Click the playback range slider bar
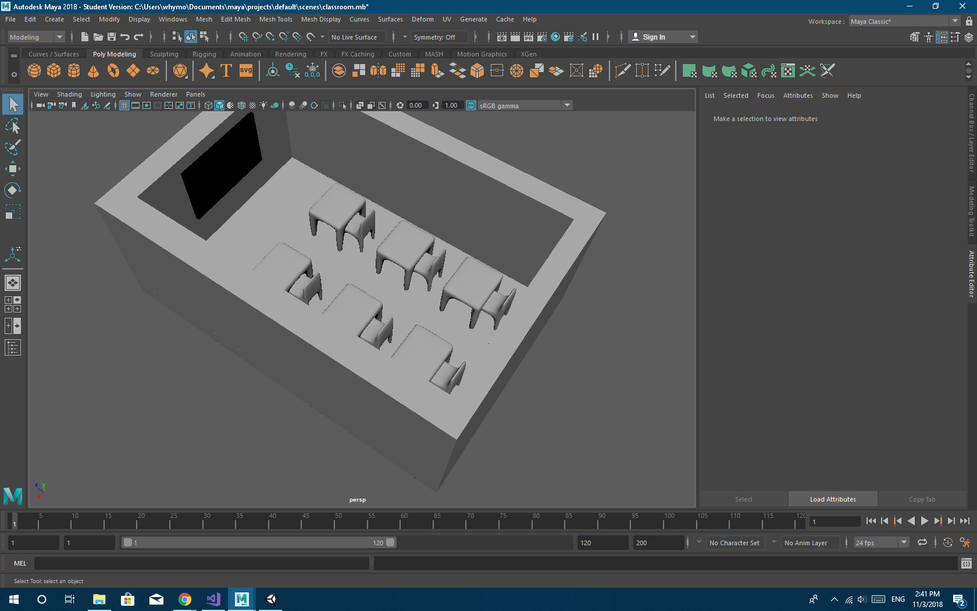This screenshot has width=977, height=611. point(259,542)
